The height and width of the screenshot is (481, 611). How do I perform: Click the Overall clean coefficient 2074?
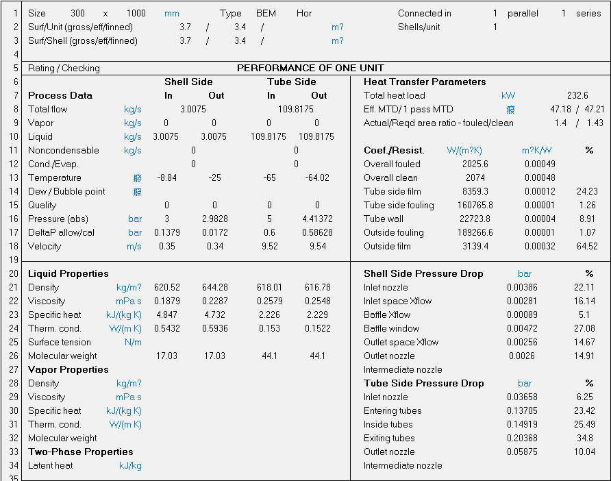475,177
